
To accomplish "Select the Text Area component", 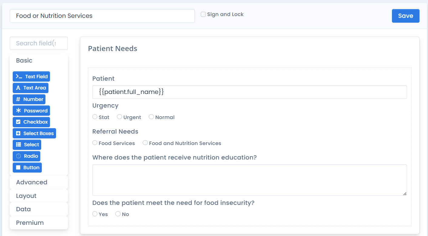I will pyautogui.click(x=31, y=88).
